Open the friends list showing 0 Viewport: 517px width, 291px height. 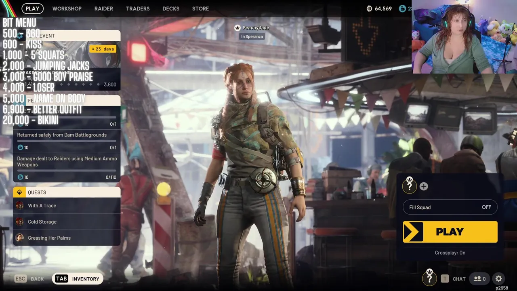click(480, 278)
